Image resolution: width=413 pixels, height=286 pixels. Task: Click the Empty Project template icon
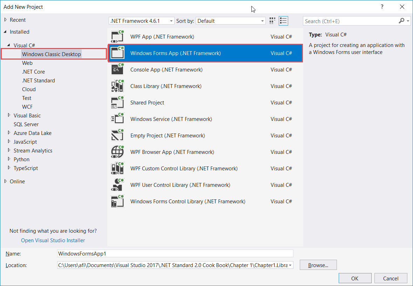117,135
